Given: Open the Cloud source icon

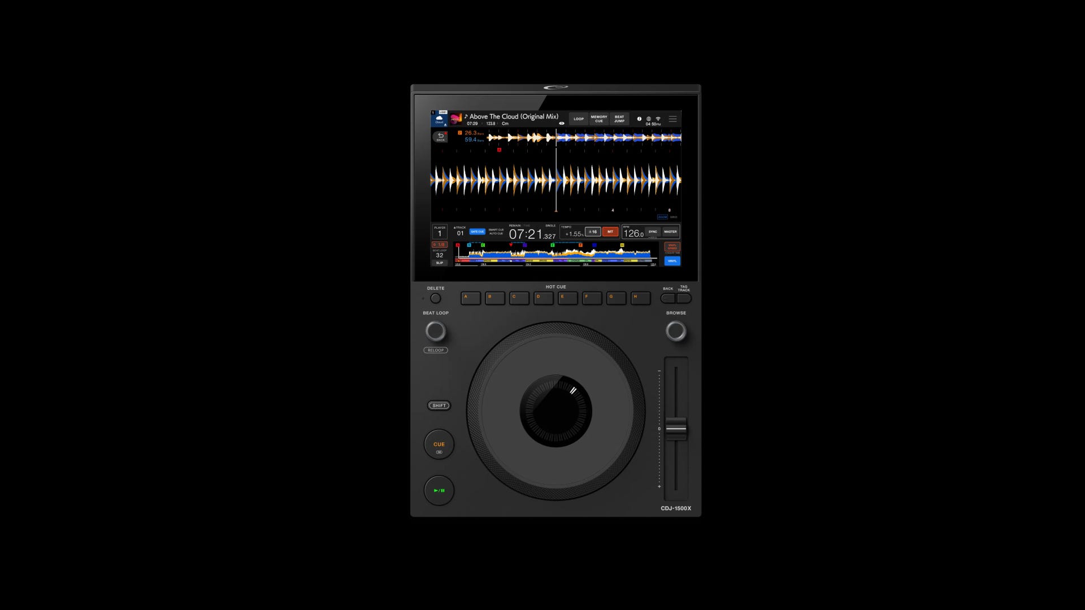Looking at the screenshot, I should click(439, 119).
